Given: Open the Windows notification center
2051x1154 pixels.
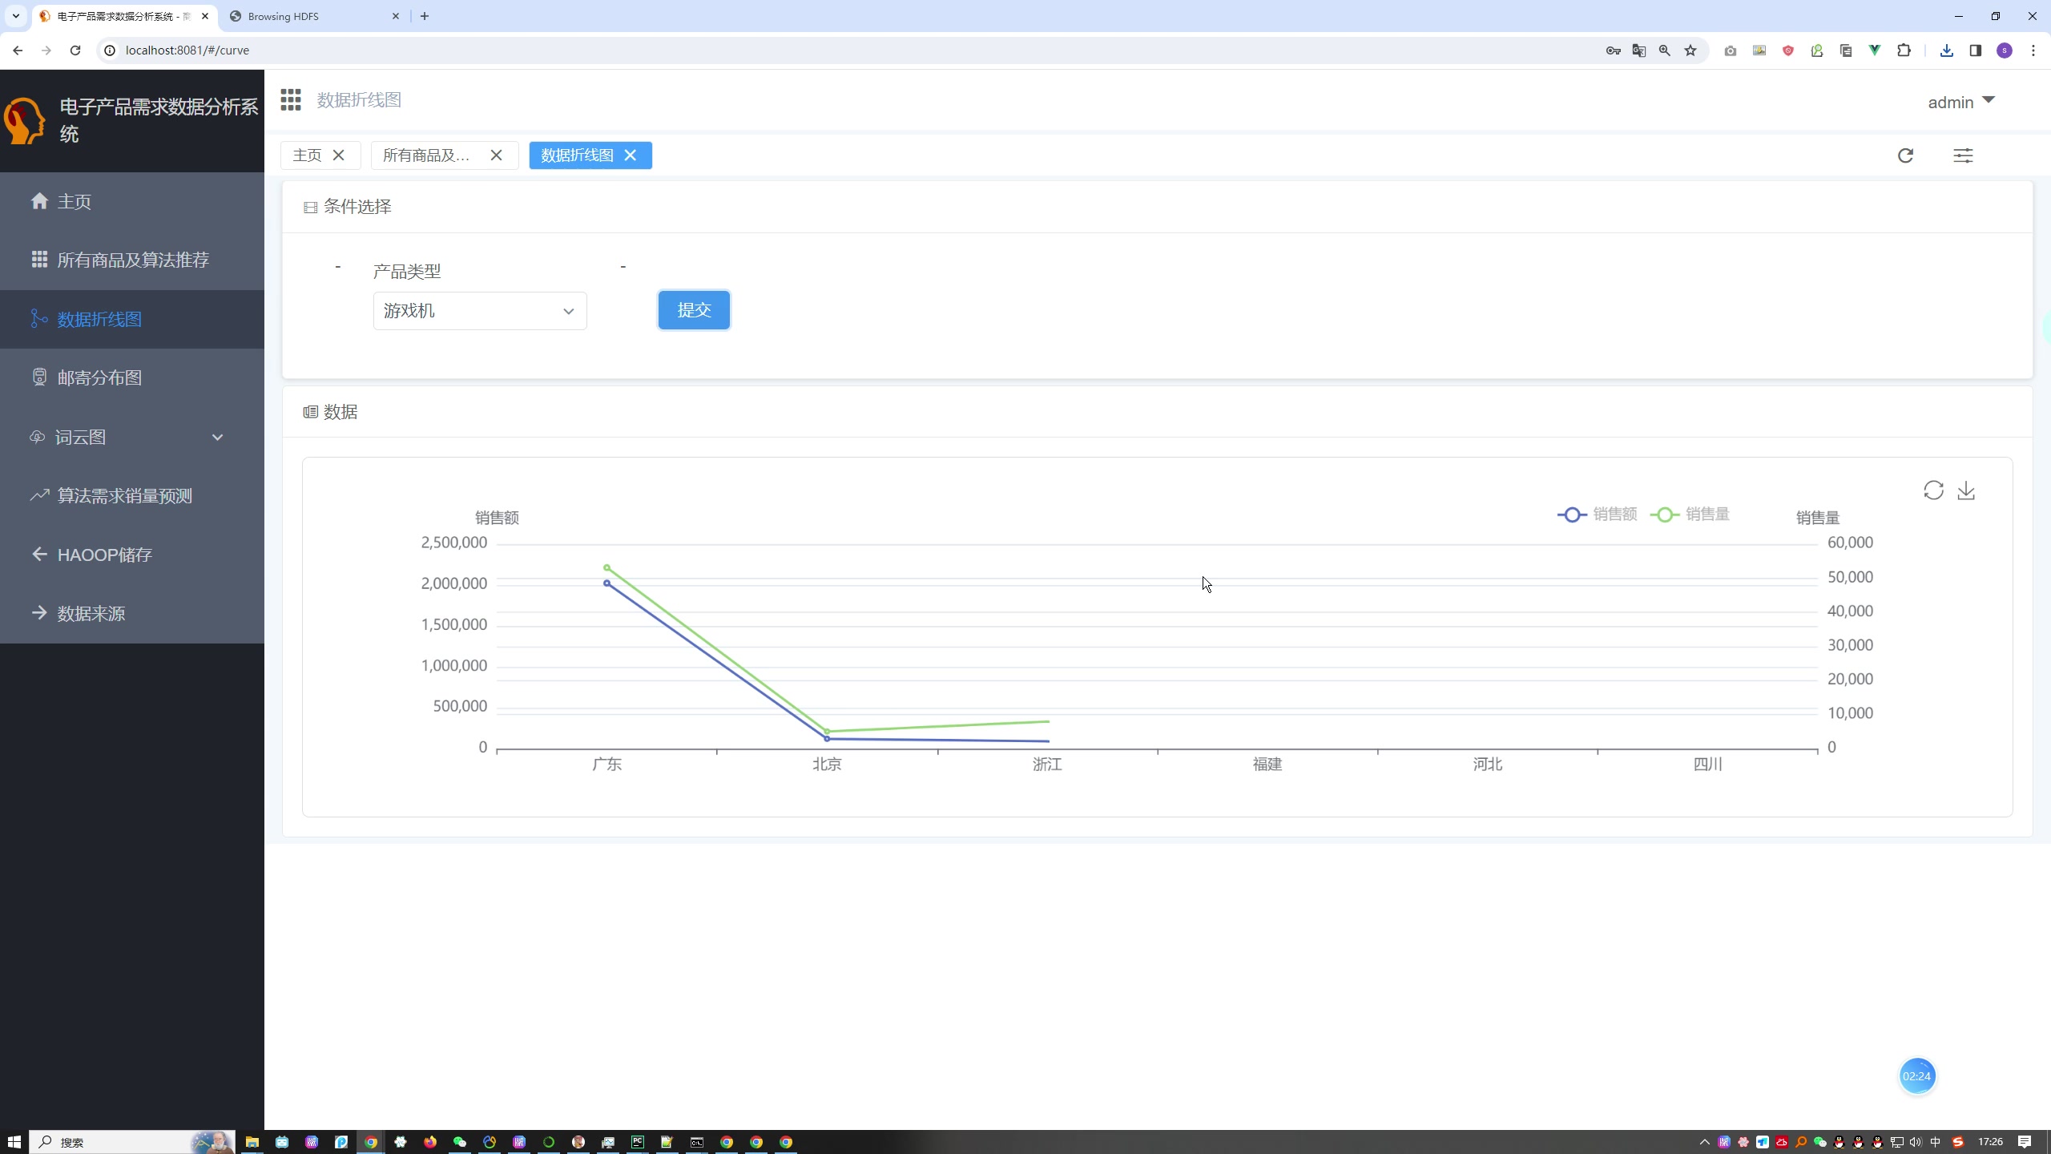Looking at the screenshot, I should (x=2025, y=1142).
